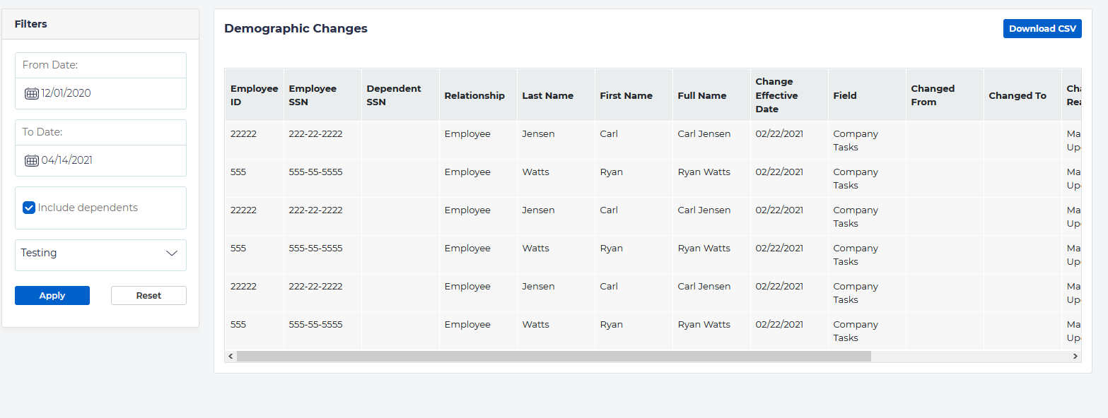
Task: Select the first row's Carl Jensen full name
Action: point(704,134)
